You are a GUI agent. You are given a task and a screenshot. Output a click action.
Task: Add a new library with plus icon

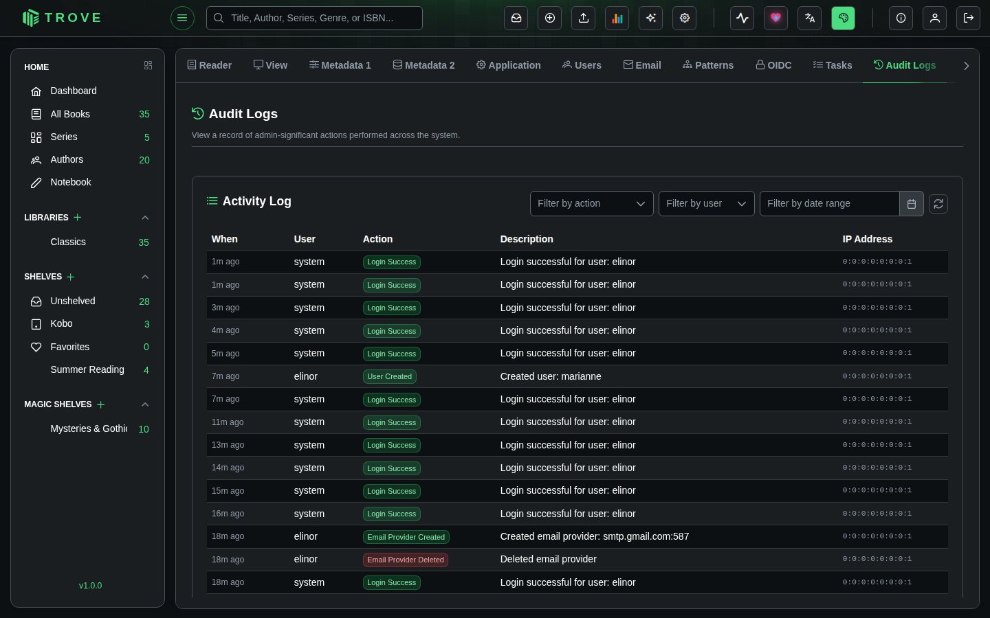[x=78, y=217]
